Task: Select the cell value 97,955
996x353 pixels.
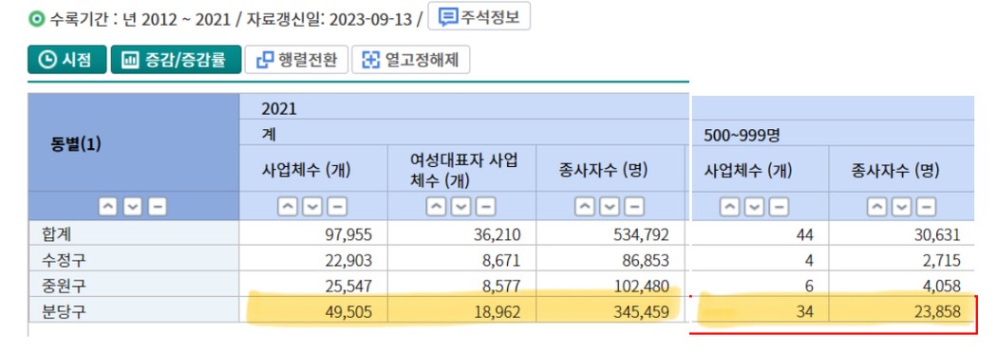Action: tap(348, 235)
